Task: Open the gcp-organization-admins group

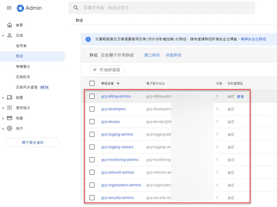Action: point(121,185)
